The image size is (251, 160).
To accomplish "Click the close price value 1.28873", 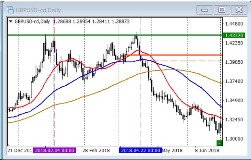I will coord(120,21).
